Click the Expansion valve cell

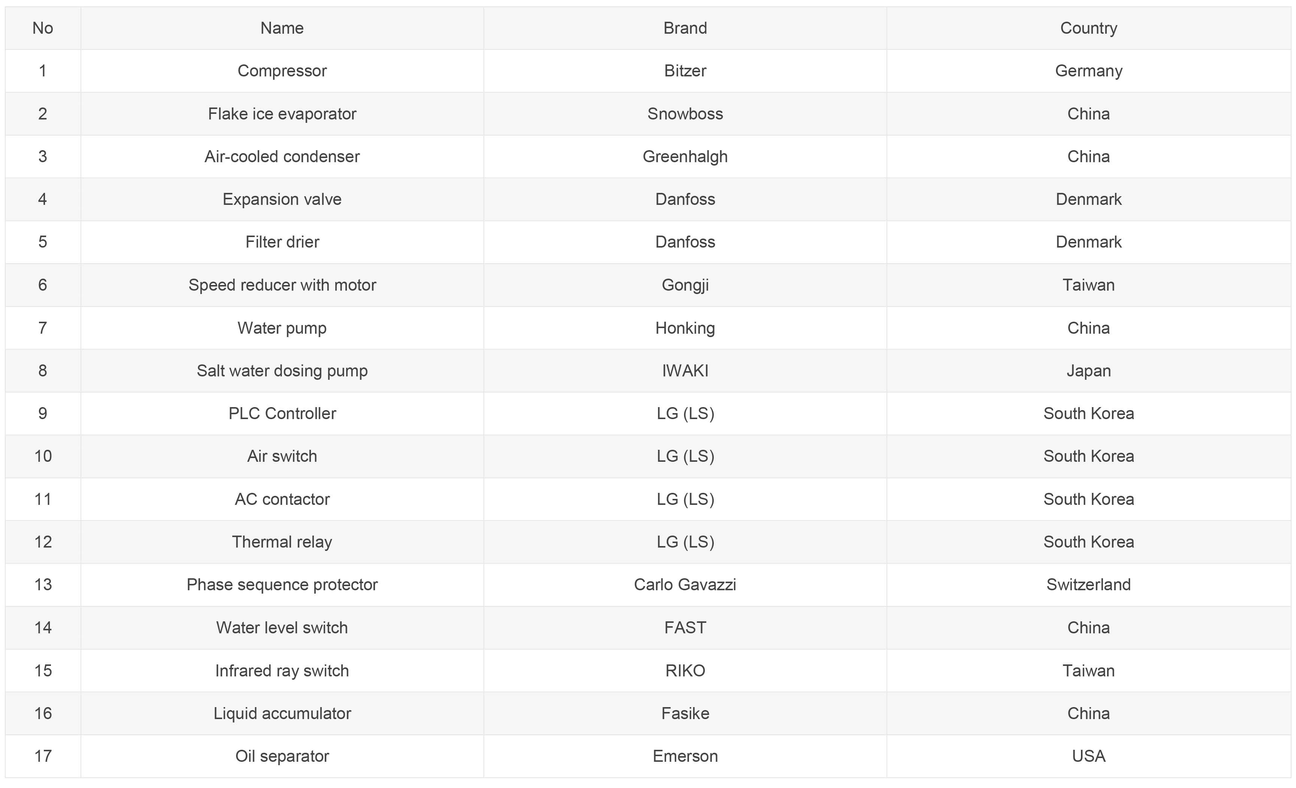point(282,199)
